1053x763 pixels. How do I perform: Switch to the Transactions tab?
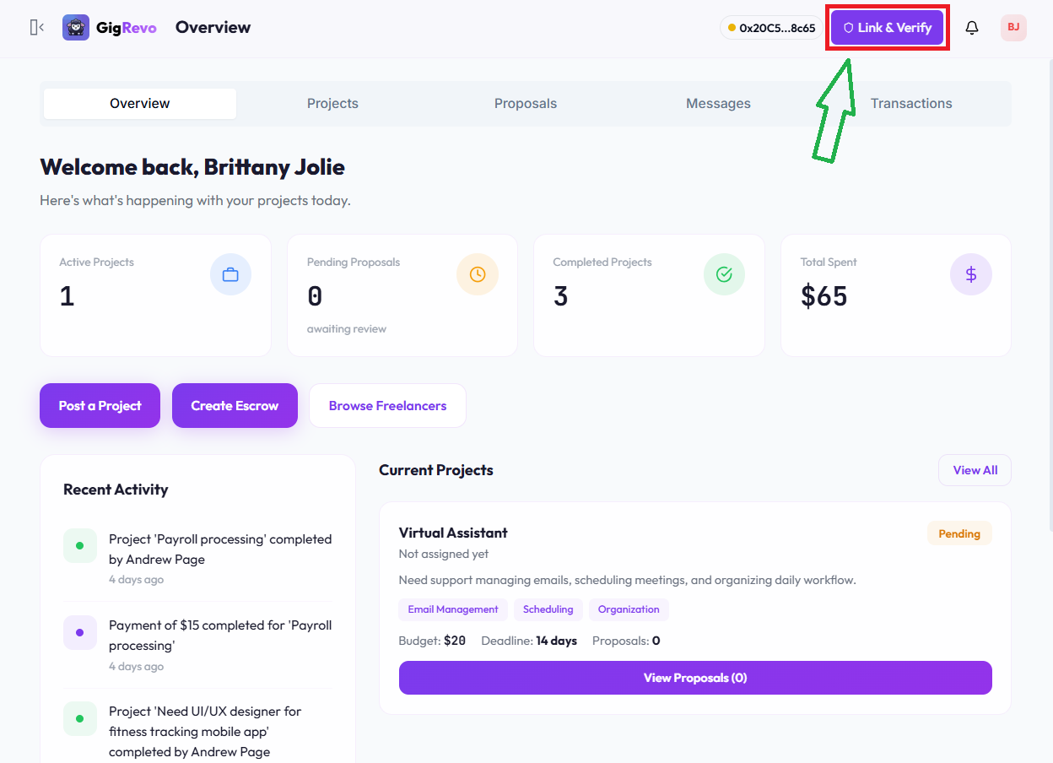911,103
